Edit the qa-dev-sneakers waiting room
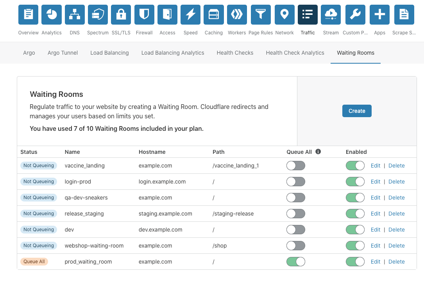This screenshot has height=287, width=424. pyautogui.click(x=375, y=198)
